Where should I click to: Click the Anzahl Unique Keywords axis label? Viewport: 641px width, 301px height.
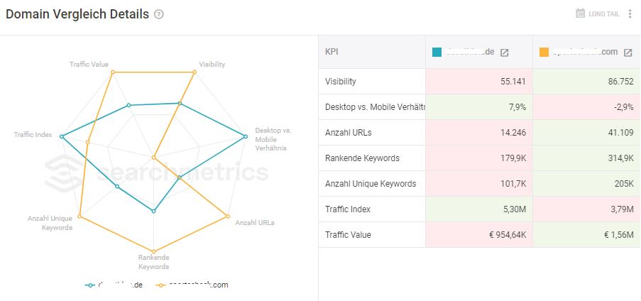tap(50, 223)
